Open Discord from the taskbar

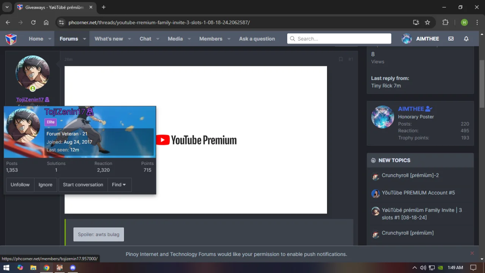[x=73, y=268]
